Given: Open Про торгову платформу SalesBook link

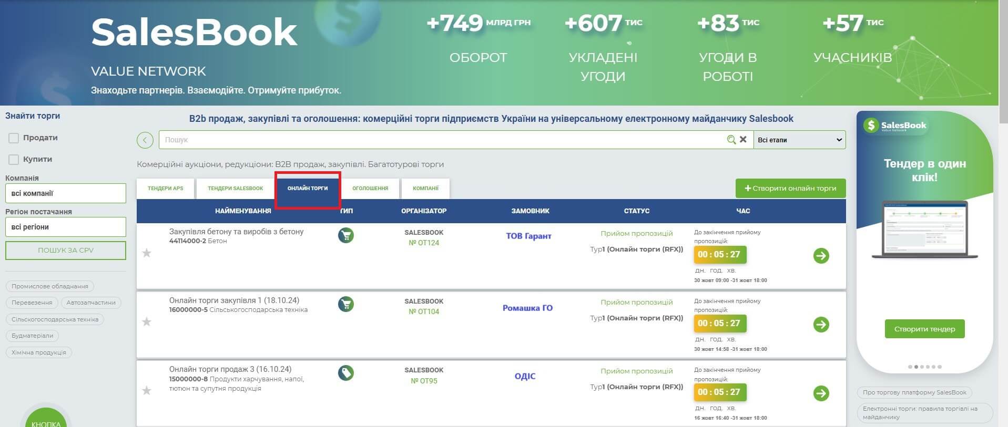Looking at the screenshot, I should point(914,392).
